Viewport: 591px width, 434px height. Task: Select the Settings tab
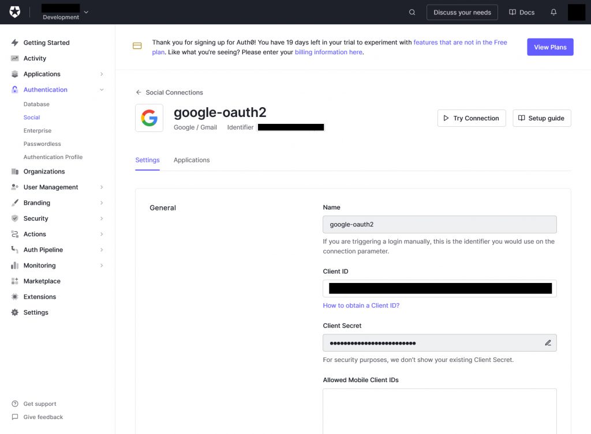(147, 160)
